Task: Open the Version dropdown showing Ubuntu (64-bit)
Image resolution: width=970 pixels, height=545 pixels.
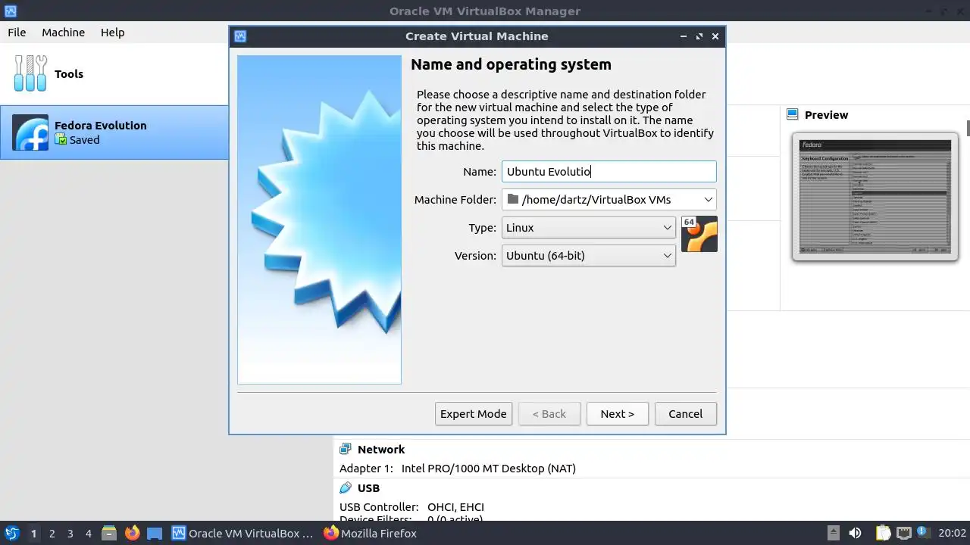Action: point(589,255)
